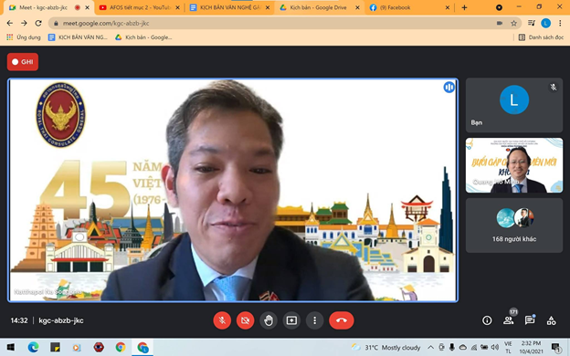This screenshot has width=570, height=356.
Task: Open Danh sách đọc reading list
Action: tap(541, 37)
